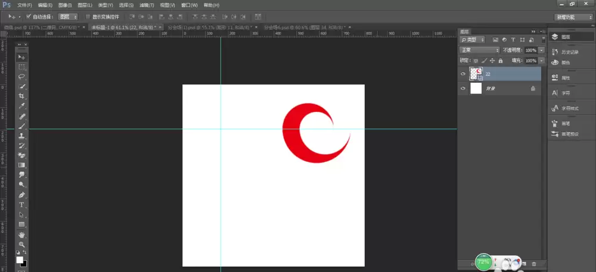Select the Brush tool
The image size is (596, 272).
tap(21, 126)
